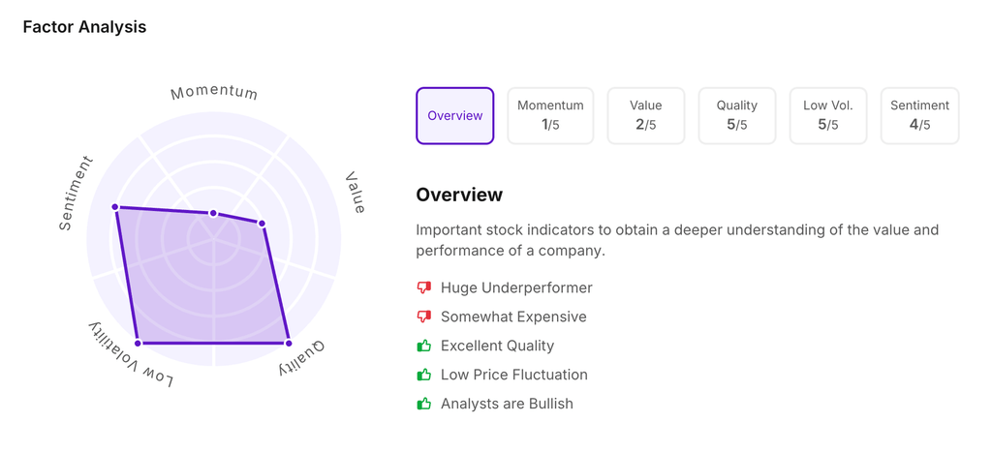Viewport: 992px width, 452px height.
Task: Click the Quality data point on radar chart
Action: pos(289,344)
